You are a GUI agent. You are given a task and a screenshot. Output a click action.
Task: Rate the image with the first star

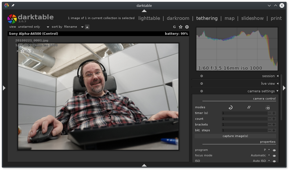click(x=22, y=51)
